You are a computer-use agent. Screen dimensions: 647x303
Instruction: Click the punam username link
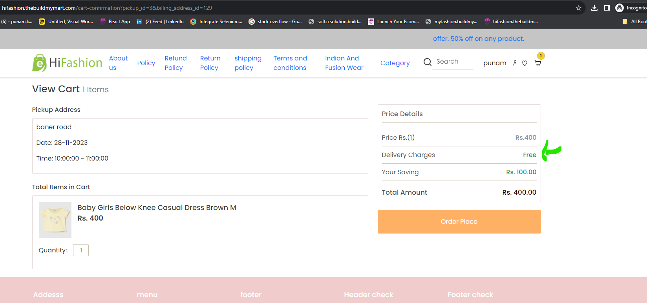[495, 63]
